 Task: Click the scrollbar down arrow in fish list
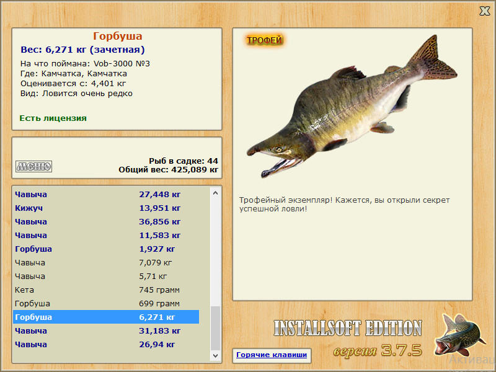click(x=215, y=355)
